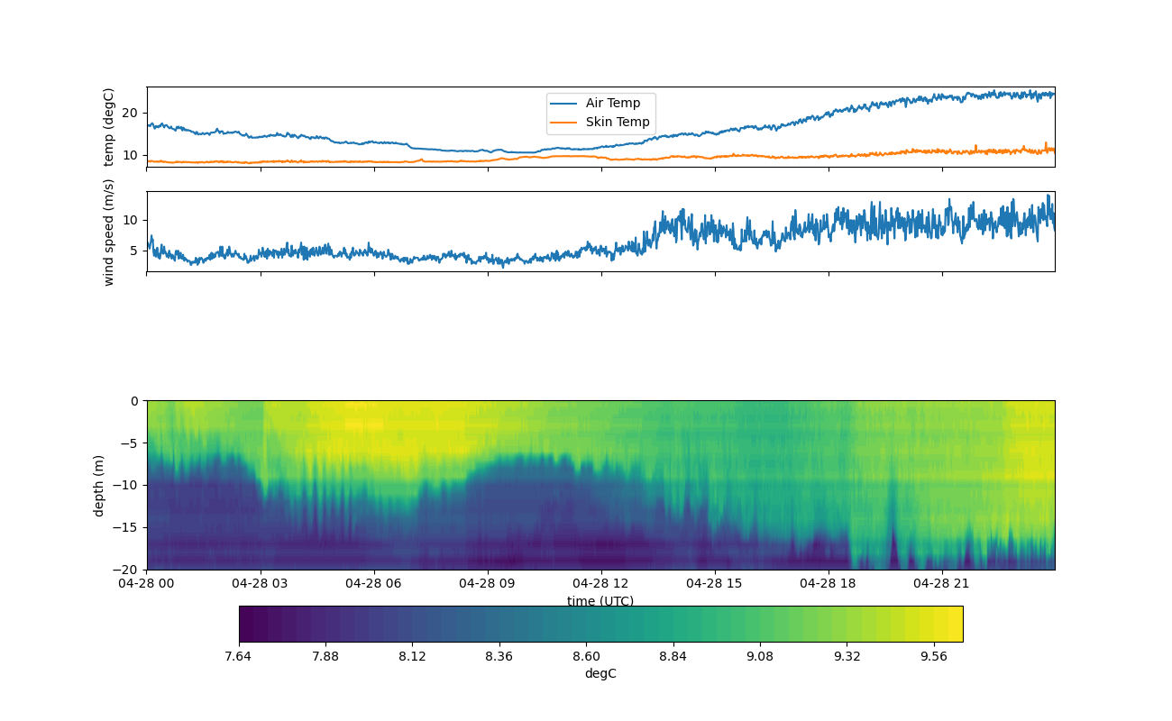Click the 'wind speed (m/s)' y-axis label
This screenshot has width=1172, height=721.
point(109,232)
